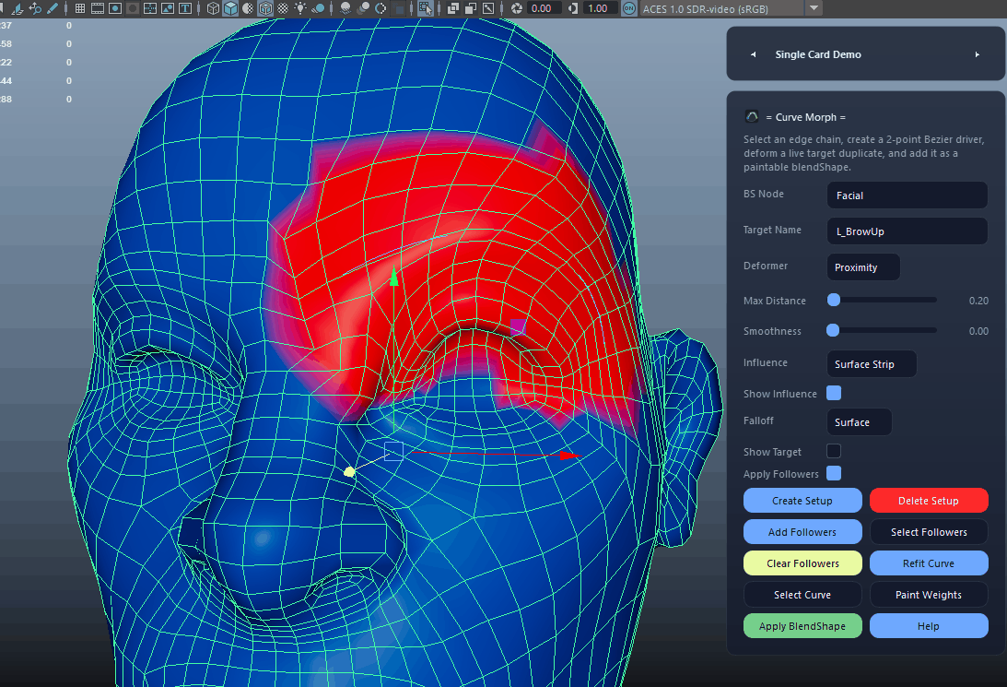Viewport: 1007px width, 687px height.
Task: Toggle the safe title overlay
Action: pos(185,8)
